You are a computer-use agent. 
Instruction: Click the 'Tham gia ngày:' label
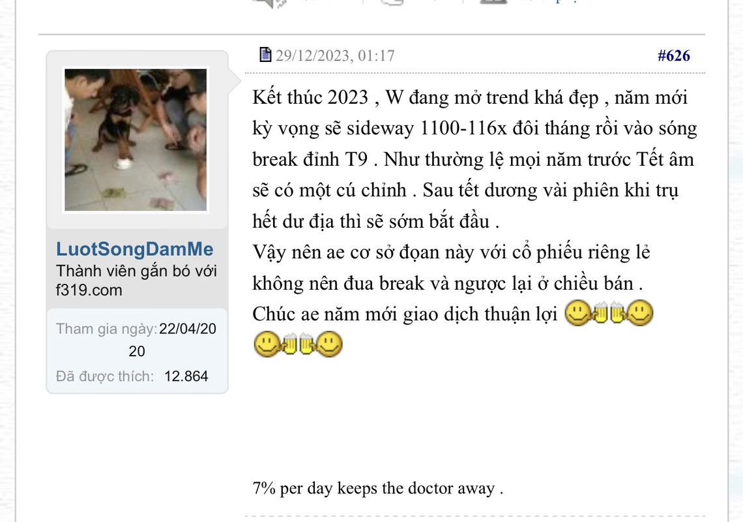(x=107, y=329)
